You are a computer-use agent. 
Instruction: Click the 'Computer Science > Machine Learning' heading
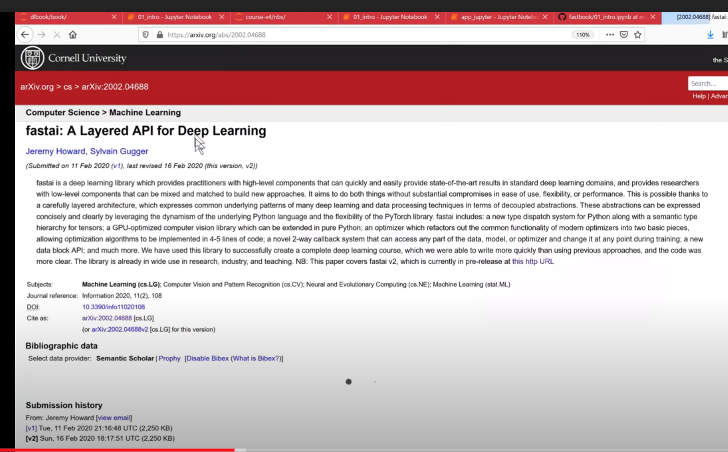(103, 113)
